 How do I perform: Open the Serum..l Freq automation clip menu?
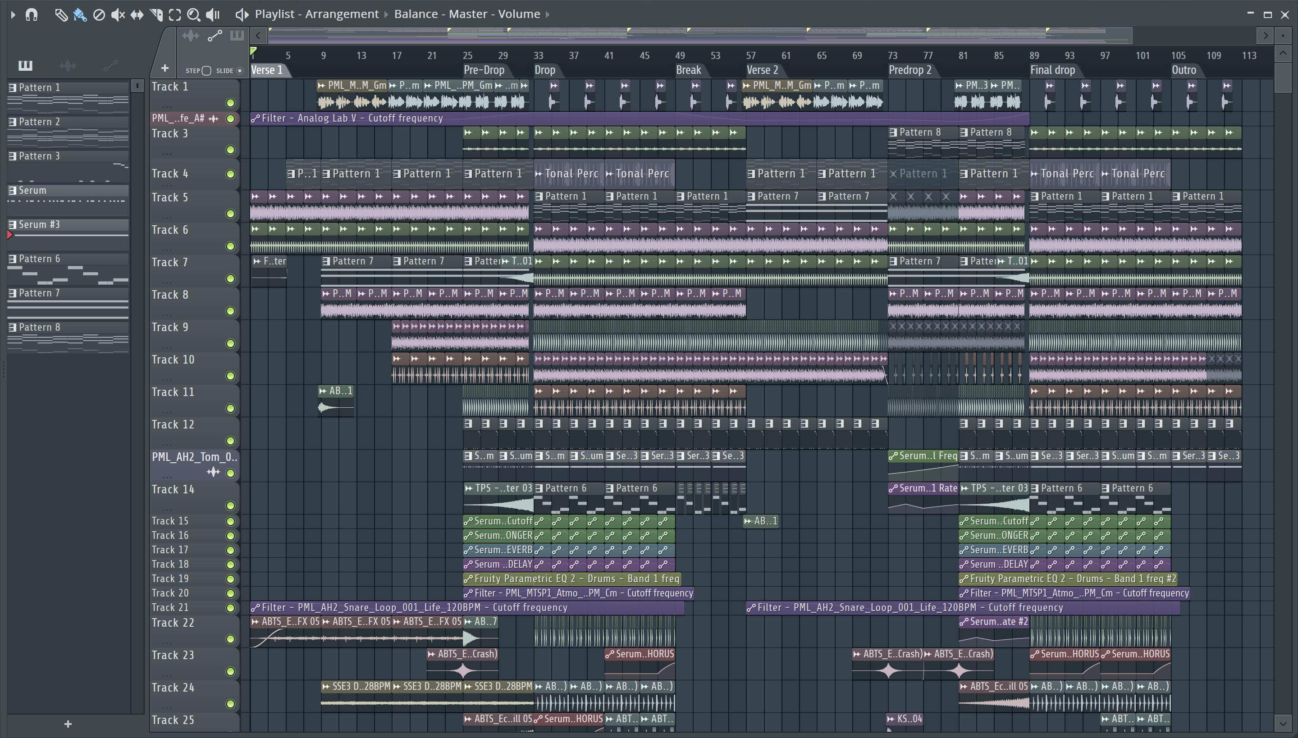[x=893, y=456]
